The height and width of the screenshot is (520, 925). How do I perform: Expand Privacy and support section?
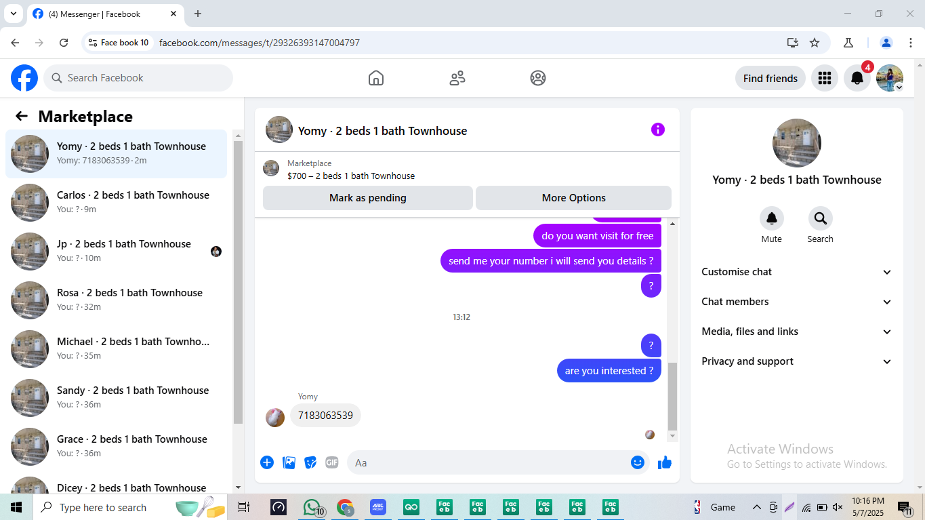tap(797, 361)
